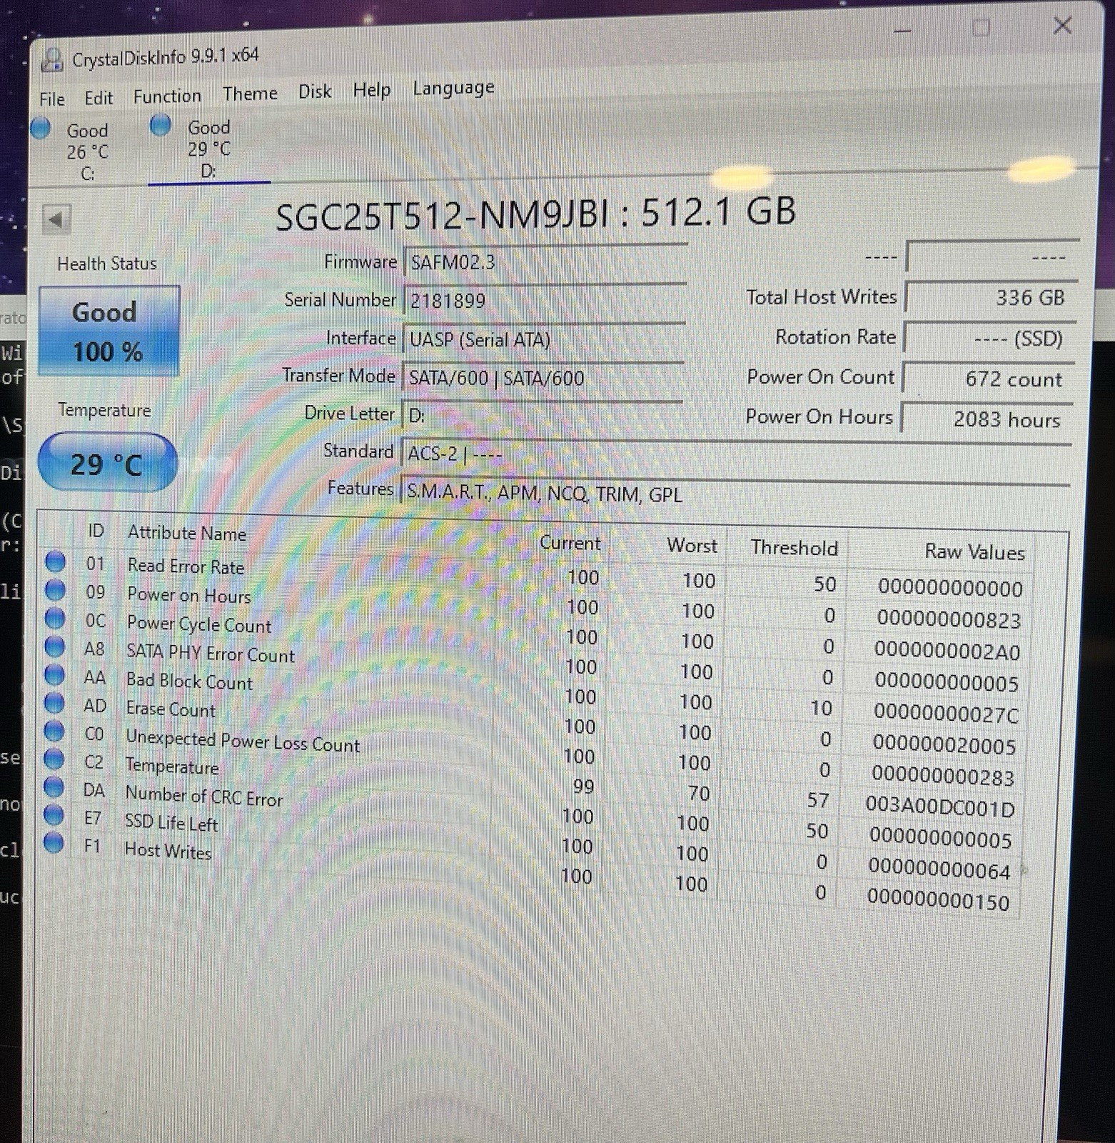This screenshot has height=1143, width=1115.
Task: Click status circle for Host Writes
Action: point(54,842)
